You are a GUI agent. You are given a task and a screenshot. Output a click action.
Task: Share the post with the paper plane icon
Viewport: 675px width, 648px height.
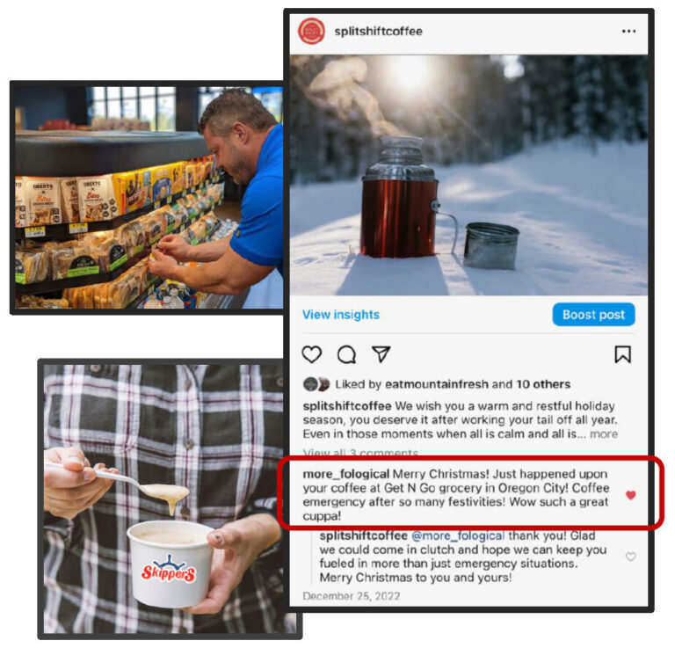[381, 354]
